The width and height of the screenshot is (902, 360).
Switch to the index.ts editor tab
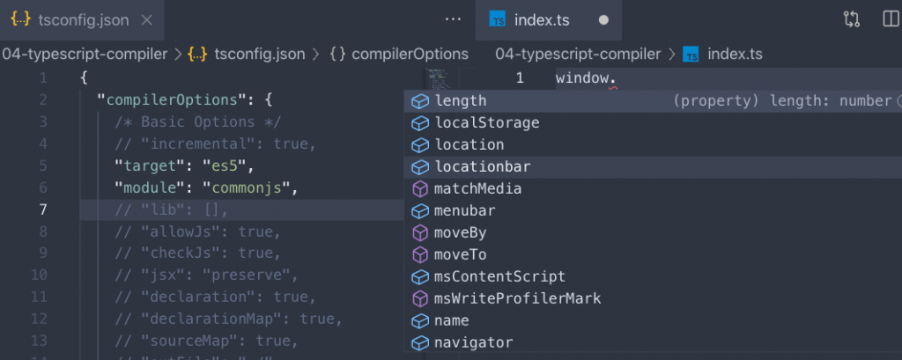click(x=549, y=20)
